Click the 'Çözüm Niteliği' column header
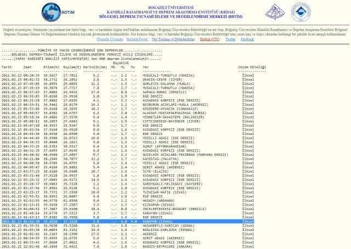Viewport: 351px width, 249px height. (252, 67)
